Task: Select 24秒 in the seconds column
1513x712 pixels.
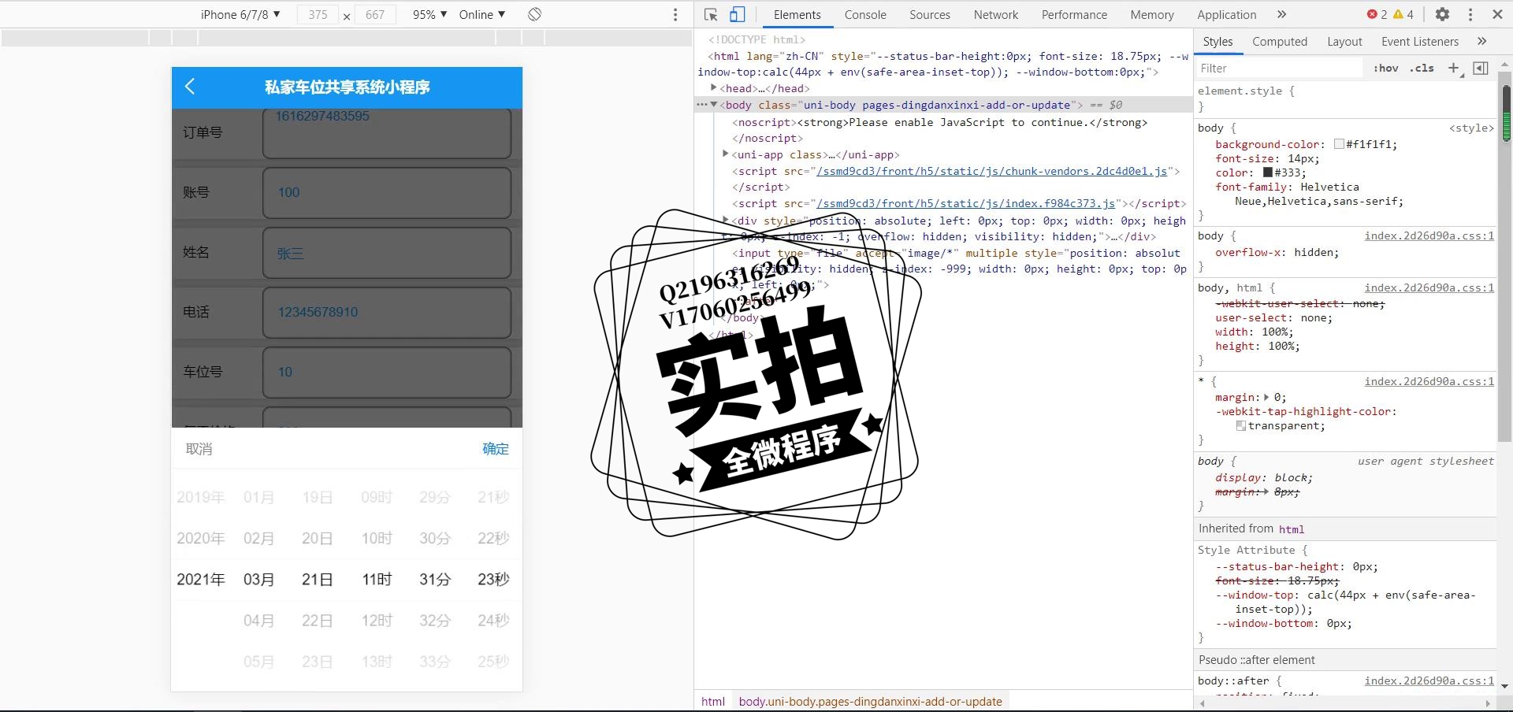Action: 493,621
